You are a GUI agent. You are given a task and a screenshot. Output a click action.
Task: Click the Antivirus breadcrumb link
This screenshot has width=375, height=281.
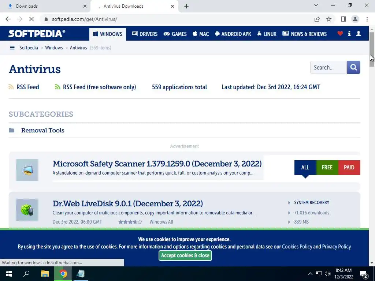click(78, 48)
